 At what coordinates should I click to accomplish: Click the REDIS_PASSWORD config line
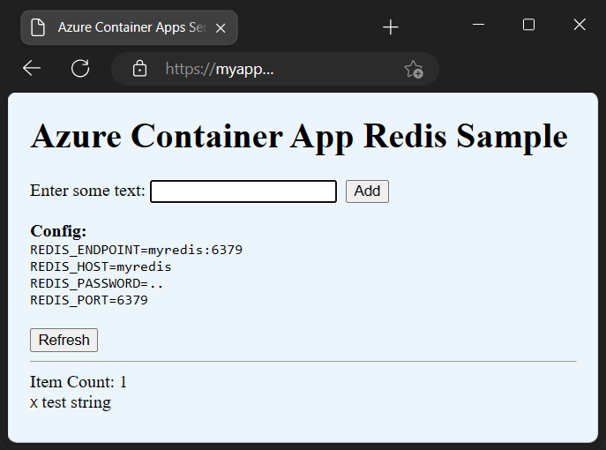97,283
